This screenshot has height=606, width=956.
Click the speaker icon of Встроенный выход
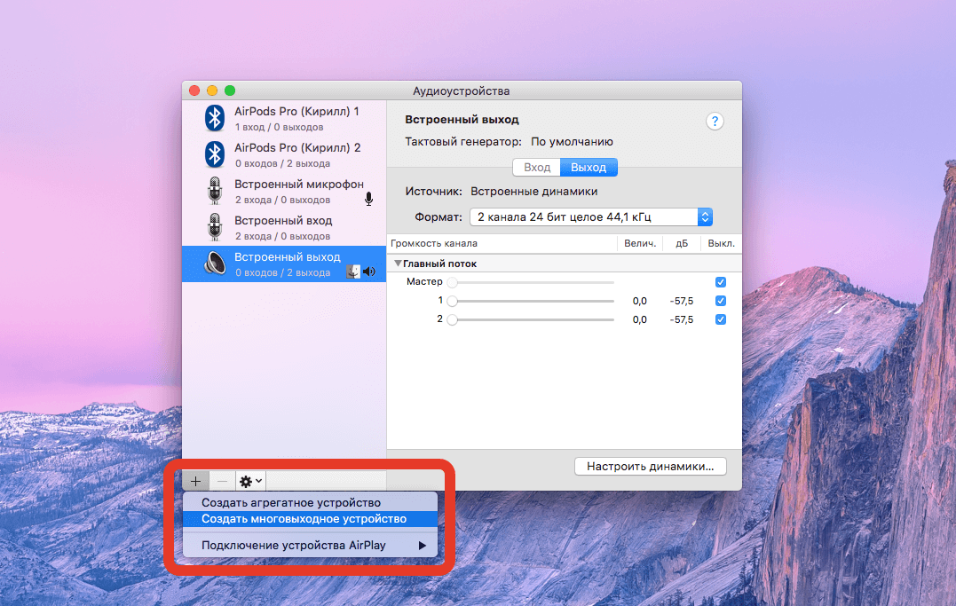(x=214, y=264)
